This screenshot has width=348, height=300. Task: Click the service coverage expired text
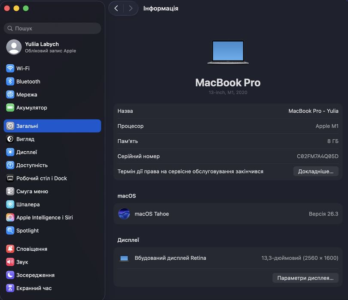point(190,171)
